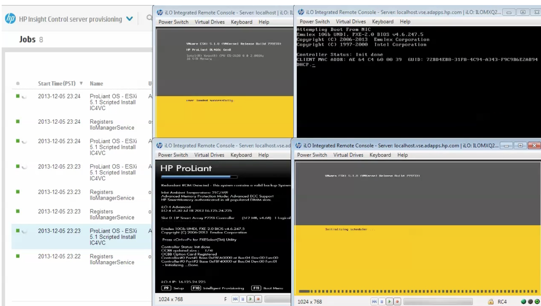Screen dimensions: 541x306
Task: Open Help menu in the PXE boot console
Action: tap(405, 22)
